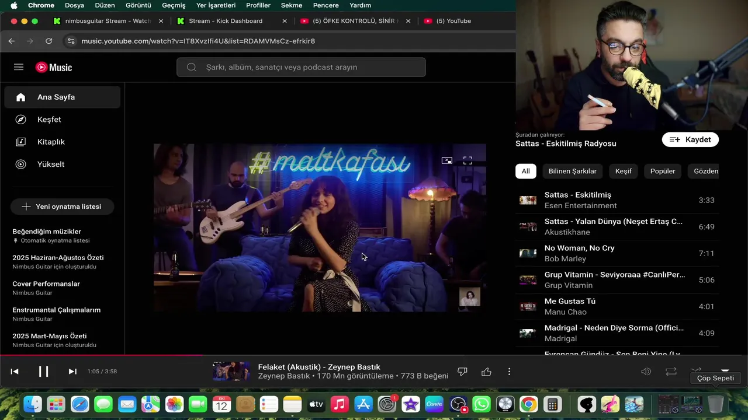The height and width of the screenshot is (420, 748).
Task: Skip to previous track
Action: pos(15,372)
